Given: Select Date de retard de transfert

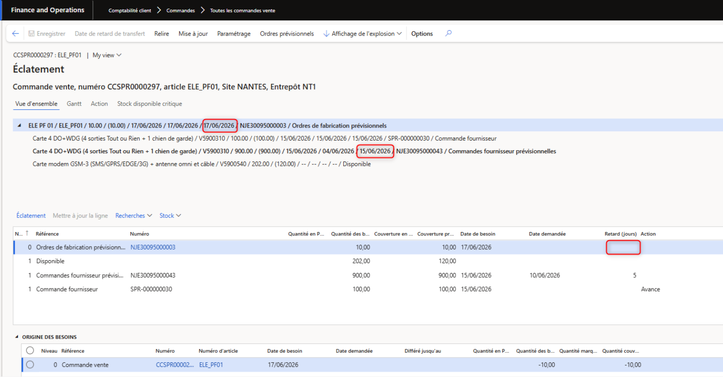Looking at the screenshot, I should coord(110,34).
